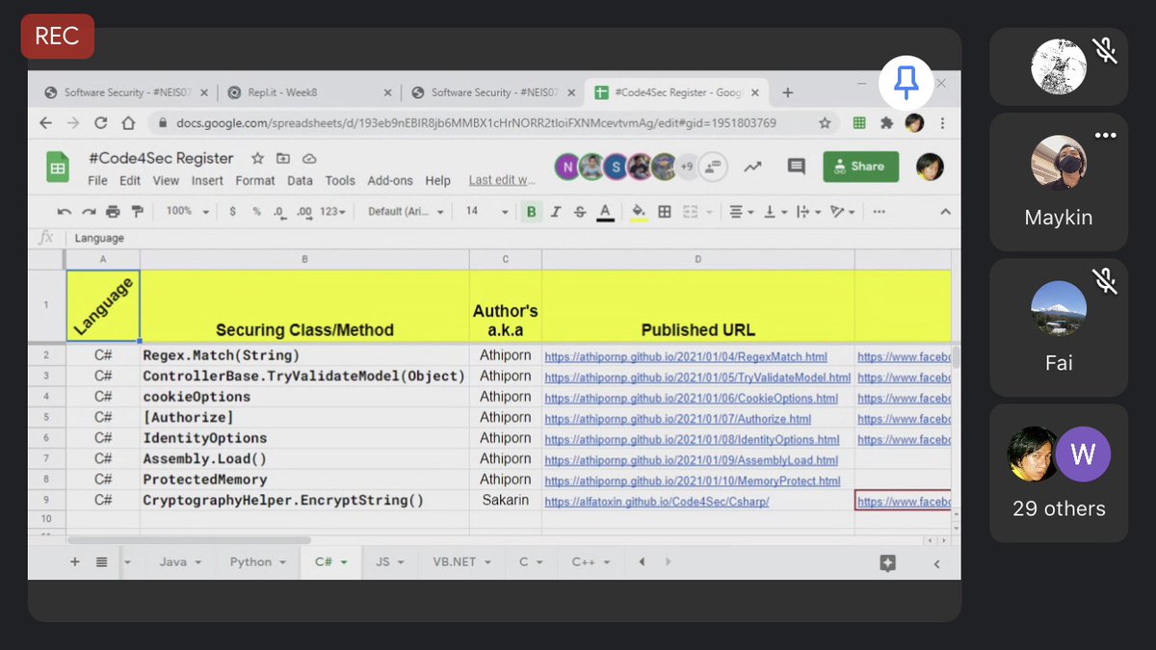Open the fill color picker
This screenshot has height=650, width=1156.
tap(638, 212)
